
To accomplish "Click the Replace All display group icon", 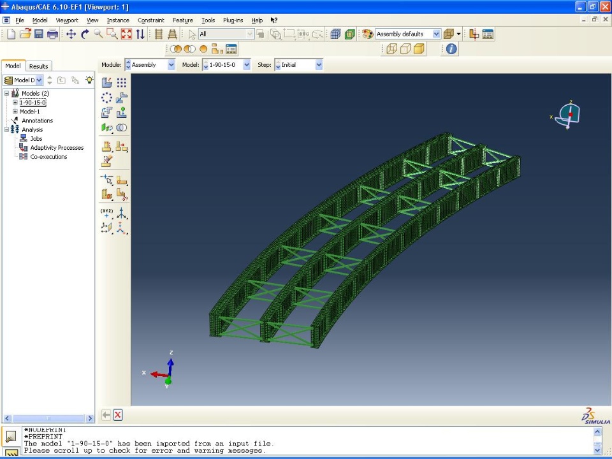I will [203, 49].
